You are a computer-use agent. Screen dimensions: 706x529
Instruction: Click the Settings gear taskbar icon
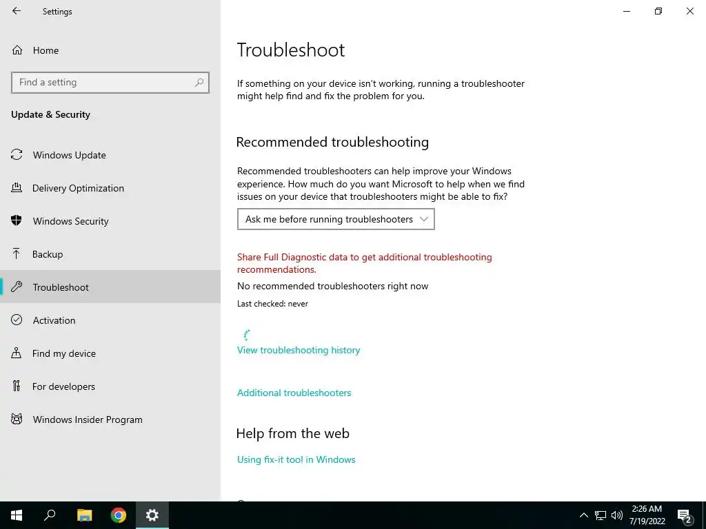[x=152, y=515]
